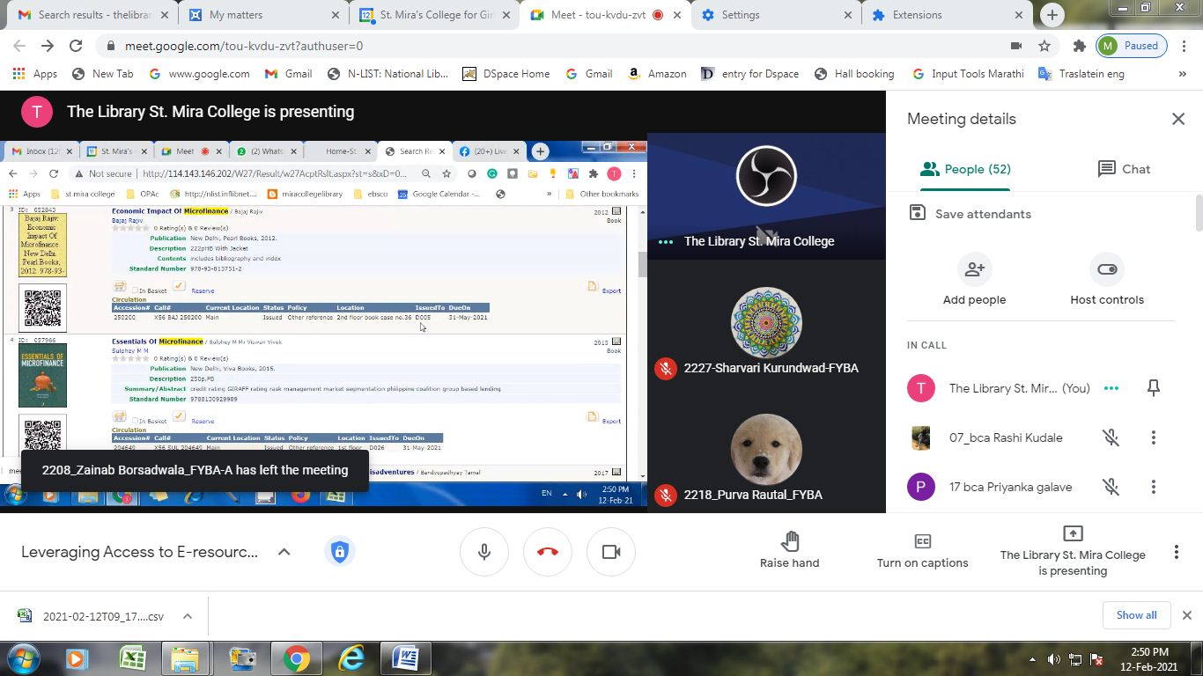Toggle the camera on or off

[610, 552]
